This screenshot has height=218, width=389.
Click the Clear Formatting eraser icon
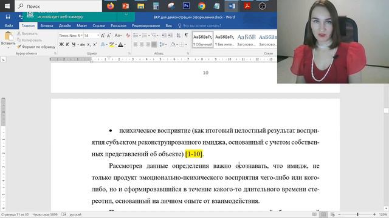click(128, 36)
